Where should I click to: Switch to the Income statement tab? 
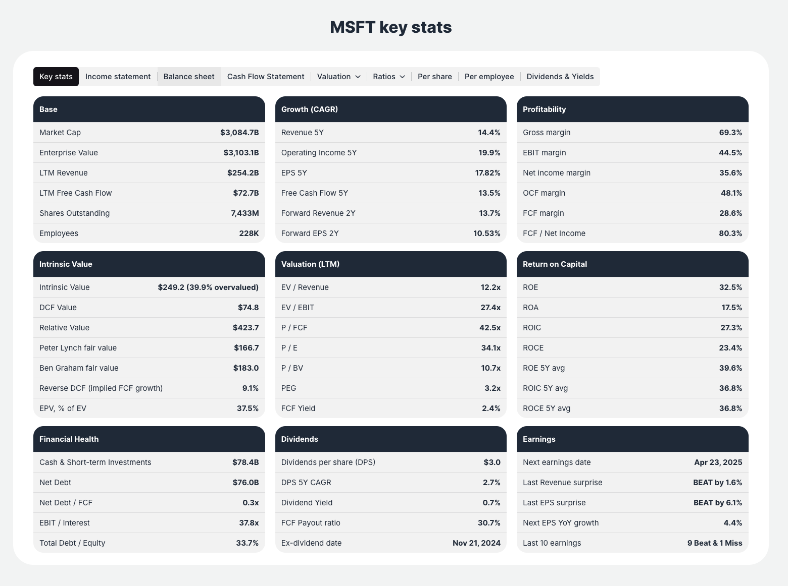[x=118, y=76]
